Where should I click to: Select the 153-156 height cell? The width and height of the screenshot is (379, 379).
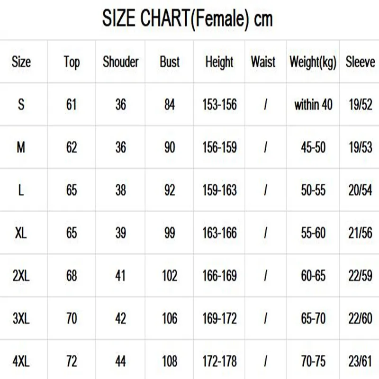(219, 104)
